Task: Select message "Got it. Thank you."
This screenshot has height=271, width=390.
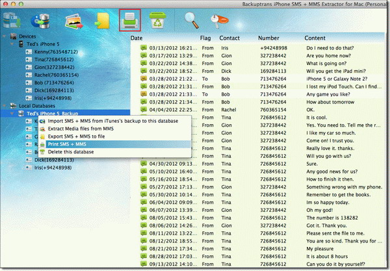Action: (326, 226)
